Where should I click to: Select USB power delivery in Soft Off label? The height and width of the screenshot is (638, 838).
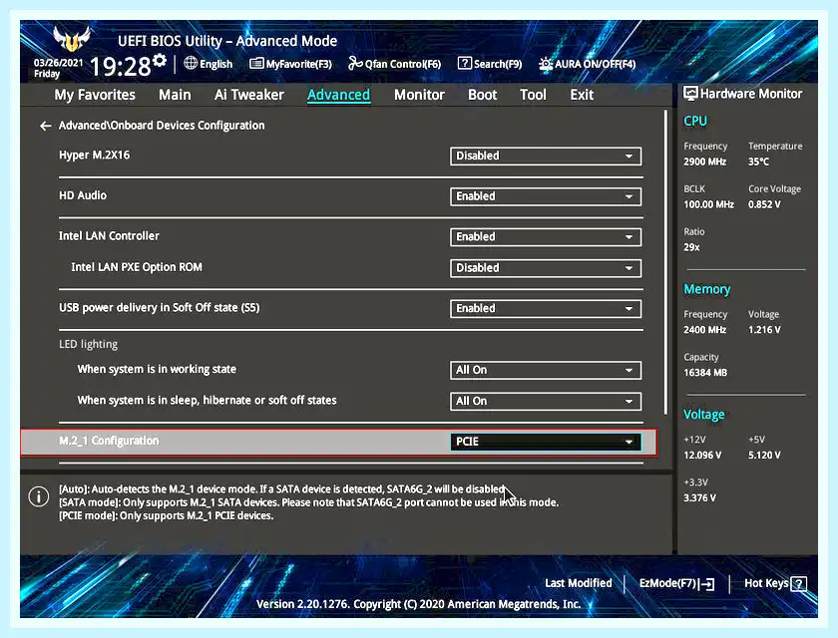[x=160, y=307]
